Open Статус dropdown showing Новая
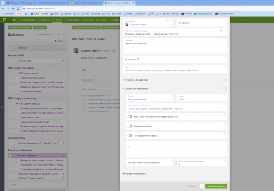Viewport: 274px width, 191px height. [x=202, y=98]
